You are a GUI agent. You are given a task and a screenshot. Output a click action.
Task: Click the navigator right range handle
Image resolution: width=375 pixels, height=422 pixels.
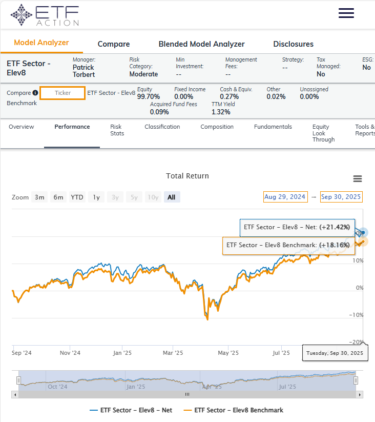coord(356,380)
